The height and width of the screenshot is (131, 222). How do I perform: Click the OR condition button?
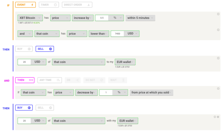(x=73, y=80)
